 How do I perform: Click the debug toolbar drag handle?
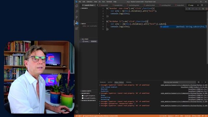pos(187,9)
